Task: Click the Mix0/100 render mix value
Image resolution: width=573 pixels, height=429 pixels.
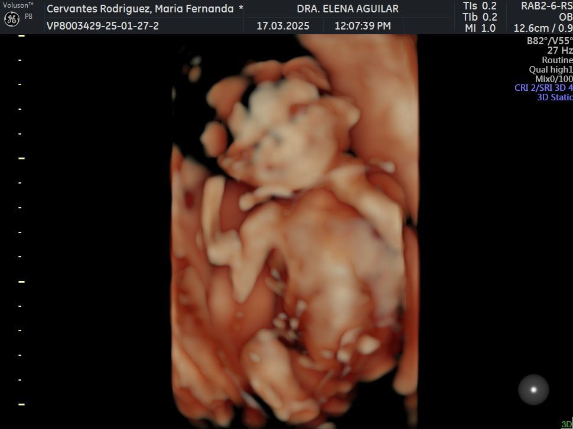Action: (554, 79)
